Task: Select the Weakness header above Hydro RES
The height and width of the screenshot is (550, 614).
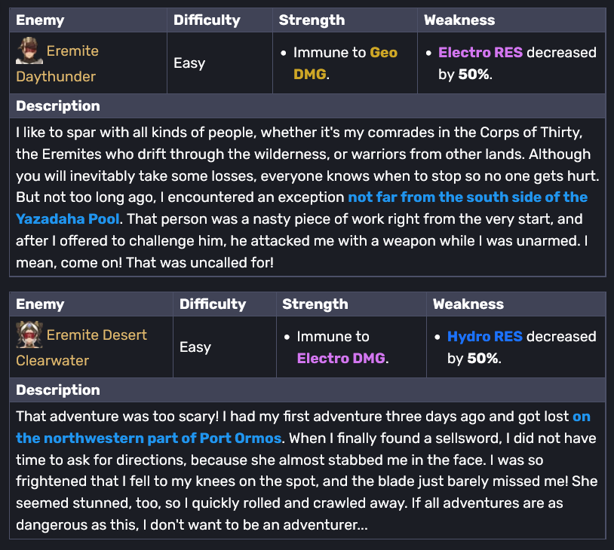Action: tap(466, 304)
